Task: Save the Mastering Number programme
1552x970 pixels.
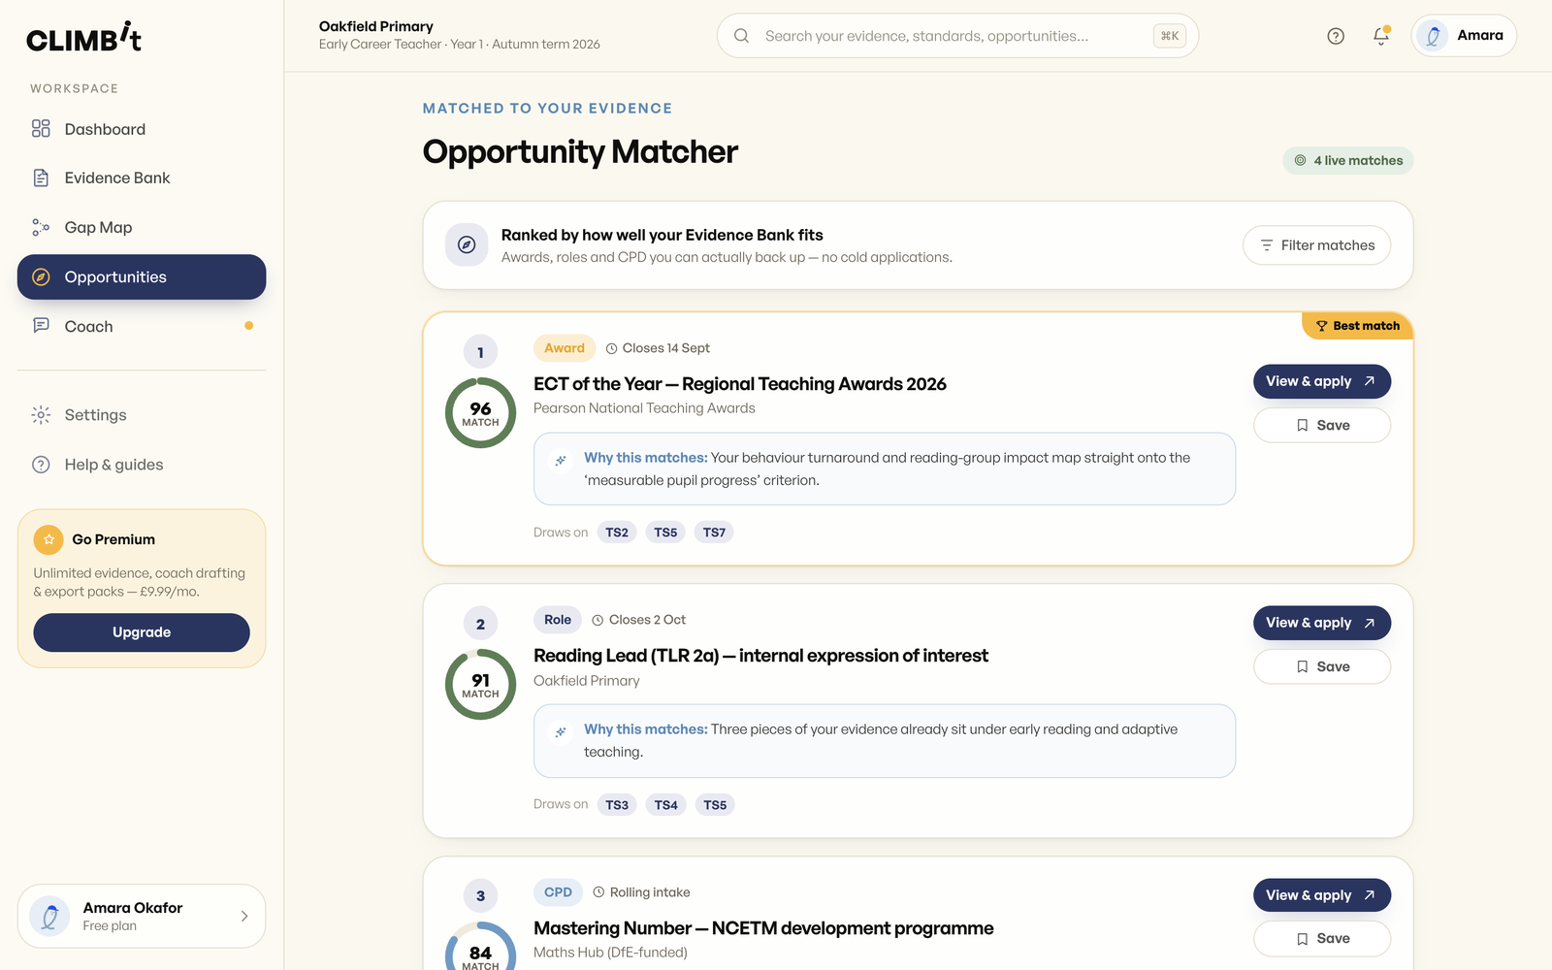Action: point(1322,938)
